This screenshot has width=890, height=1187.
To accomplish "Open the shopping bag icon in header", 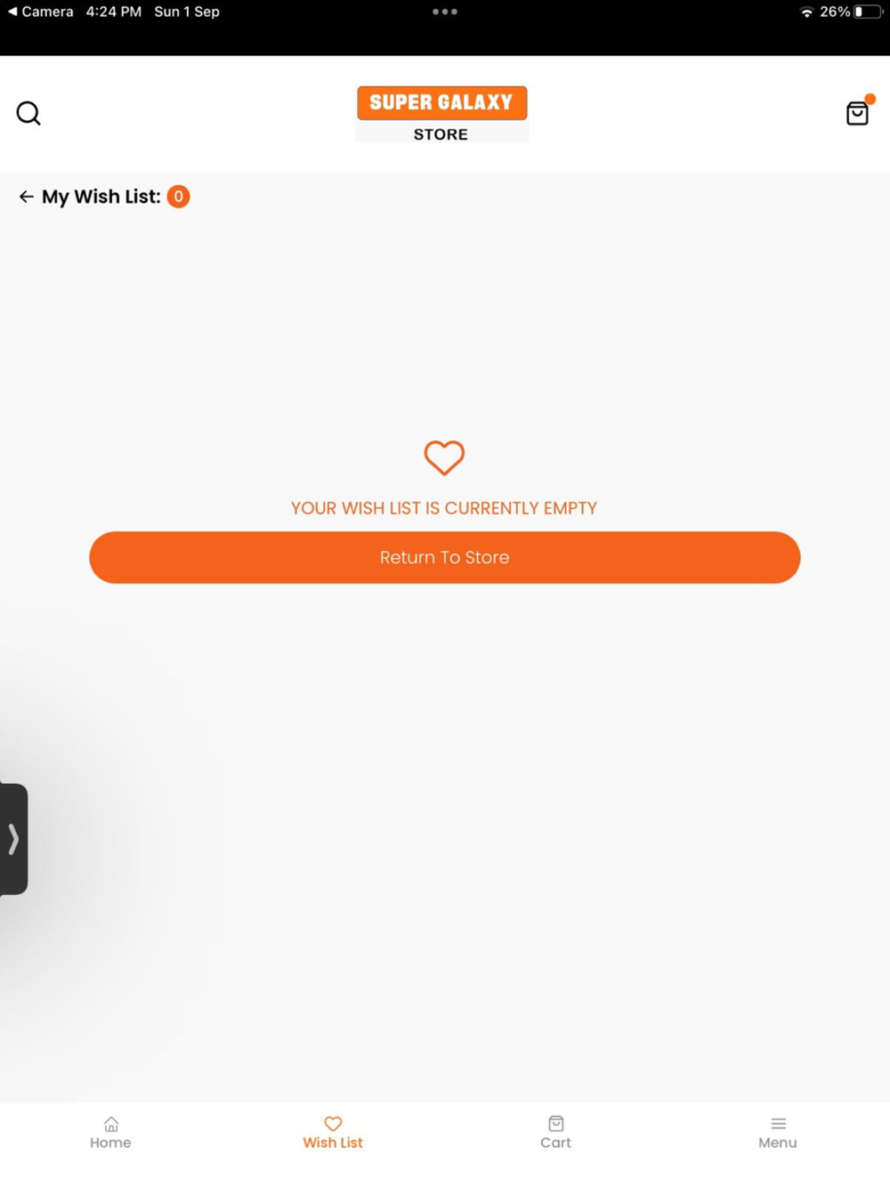I will (x=858, y=112).
